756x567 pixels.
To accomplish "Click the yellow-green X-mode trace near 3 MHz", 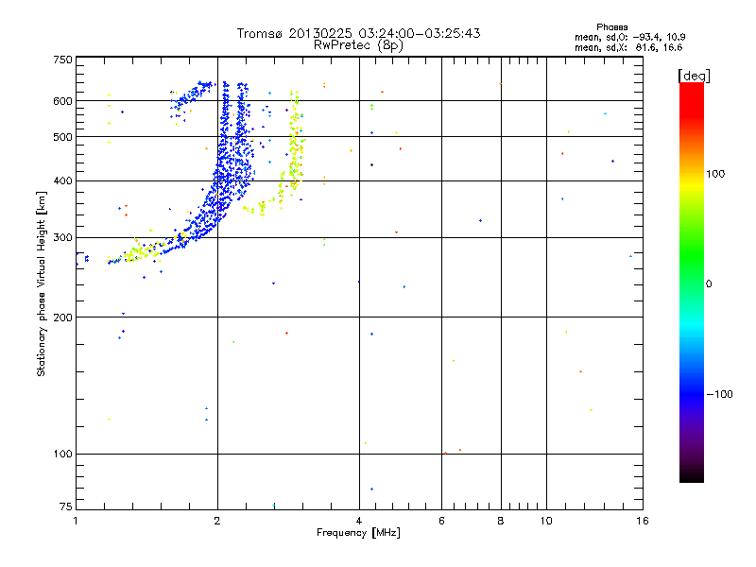I will (294, 145).
